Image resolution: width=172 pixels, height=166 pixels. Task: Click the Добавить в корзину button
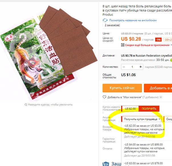158,88
